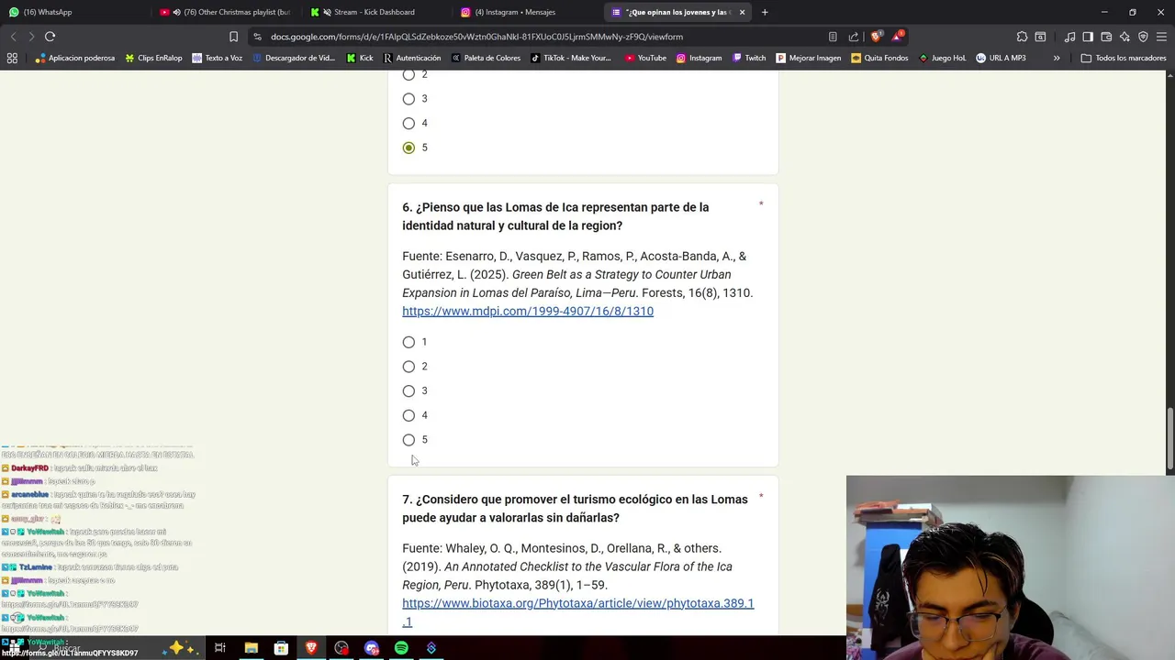Open a new browser tab
This screenshot has width=1175, height=660.
click(765, 12)
